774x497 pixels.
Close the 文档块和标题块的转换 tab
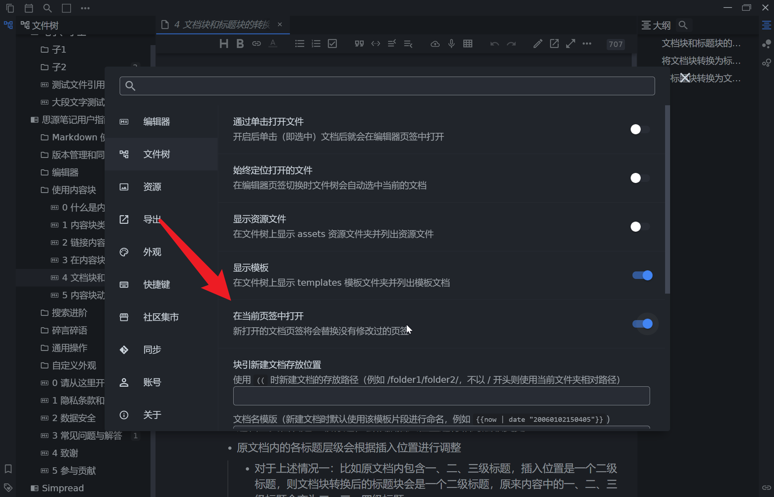(x=280, y=24)
